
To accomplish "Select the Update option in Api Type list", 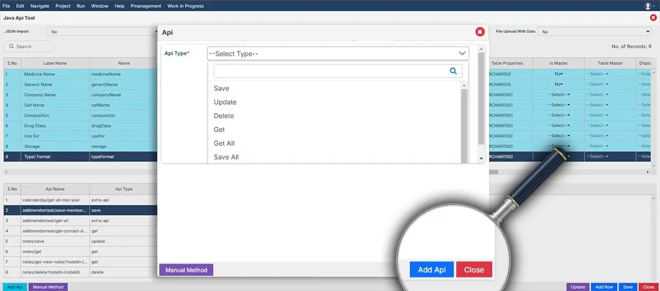I will (225, 102).
